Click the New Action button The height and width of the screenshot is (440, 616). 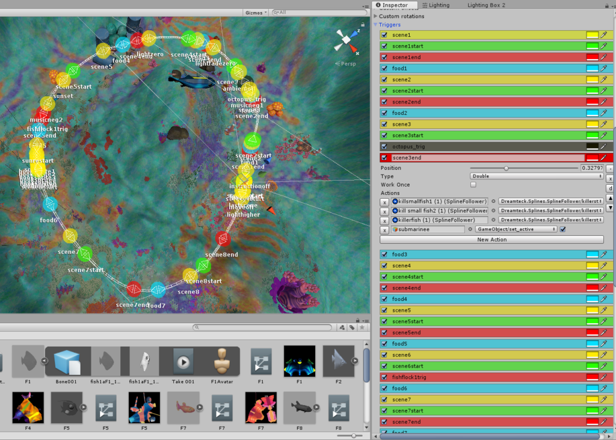(x=492, y=240)
